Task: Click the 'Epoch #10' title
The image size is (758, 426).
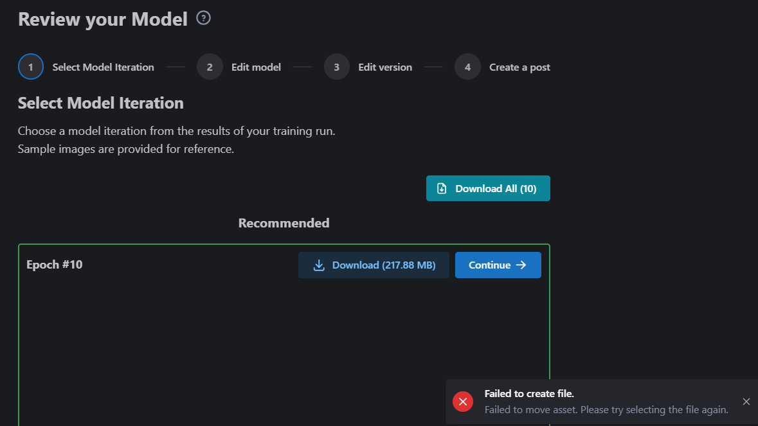Action: point(55,265)
